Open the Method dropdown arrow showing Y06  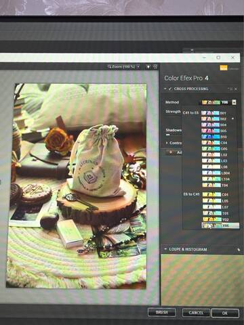click(x=234, y=102)
